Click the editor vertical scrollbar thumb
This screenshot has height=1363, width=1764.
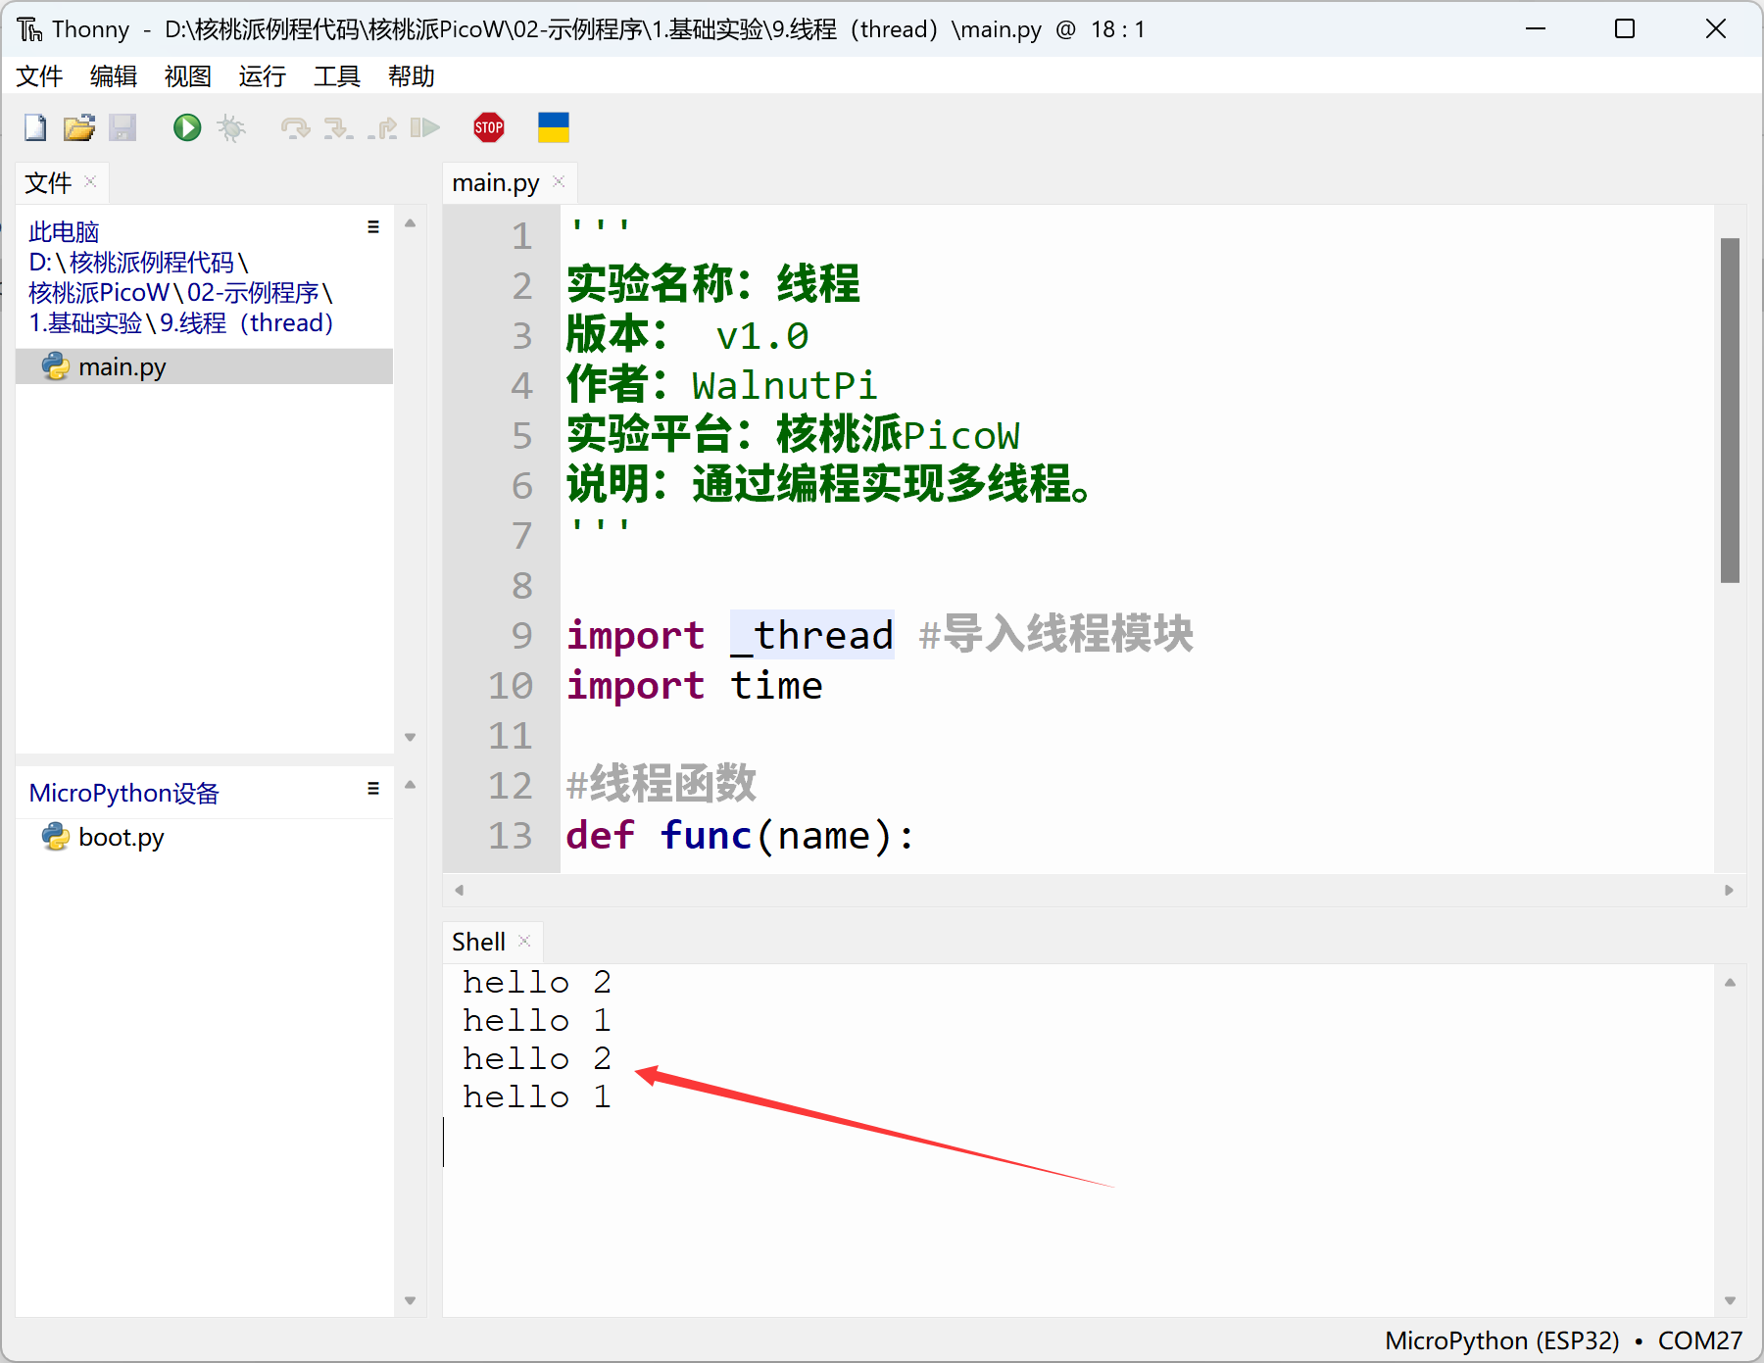(x=1730, y=410)
